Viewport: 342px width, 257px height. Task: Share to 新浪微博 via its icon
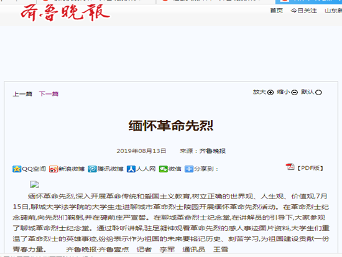point(53,169)
